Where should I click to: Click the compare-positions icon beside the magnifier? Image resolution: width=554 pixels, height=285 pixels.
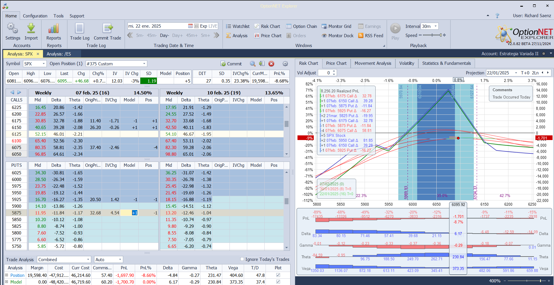click(262, 64)
